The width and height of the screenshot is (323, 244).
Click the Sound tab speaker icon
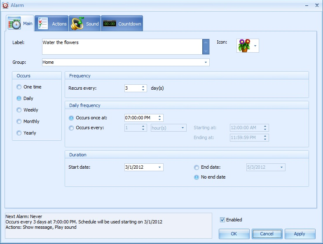77,23
